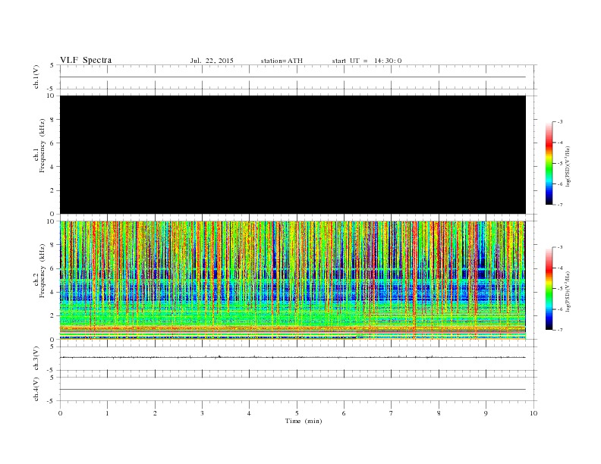Click the "8" kHz tick of ch.1 spectrogram
The height and width of the screenshot is (464, 601).
pos(52,120)
